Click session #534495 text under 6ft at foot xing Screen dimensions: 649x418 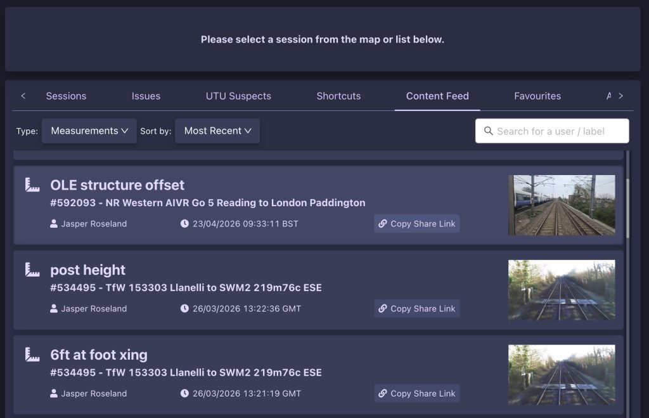(186, 372)
